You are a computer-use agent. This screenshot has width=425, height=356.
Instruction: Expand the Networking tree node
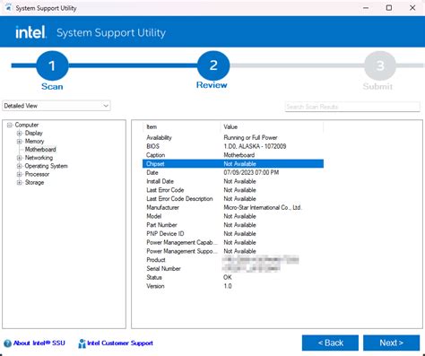(x=20, y=158)
